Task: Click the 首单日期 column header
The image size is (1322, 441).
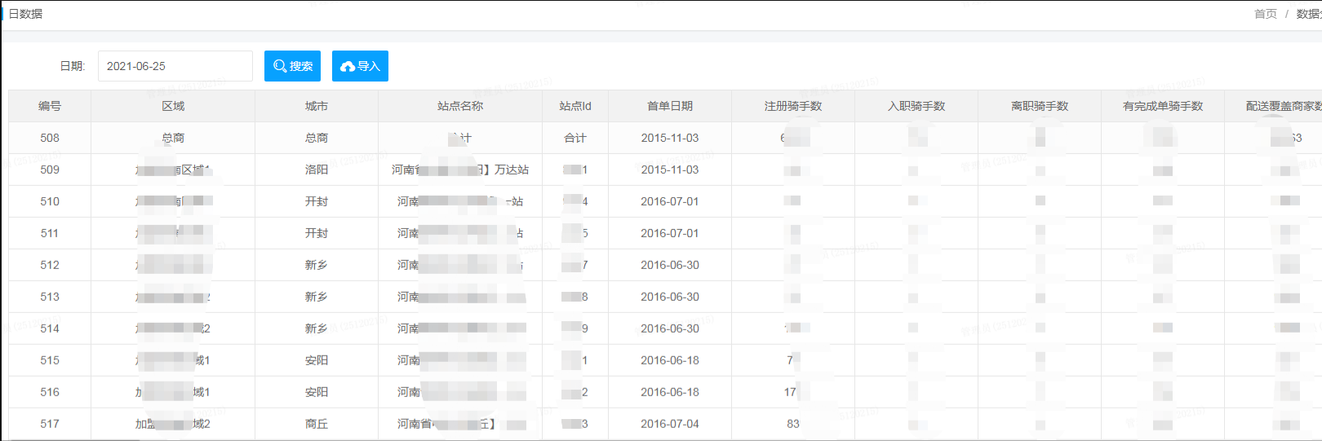Action: click(670, 106)
